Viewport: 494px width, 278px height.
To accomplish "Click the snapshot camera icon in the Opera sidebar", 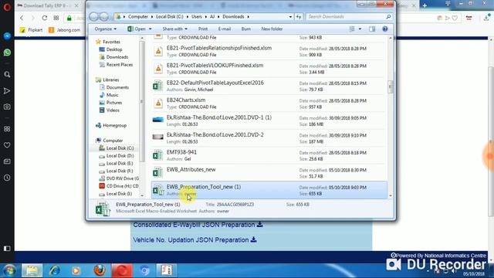I will (x=7, y=107).
